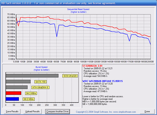Click the Sequential Read Speed title

pos(78,9)
